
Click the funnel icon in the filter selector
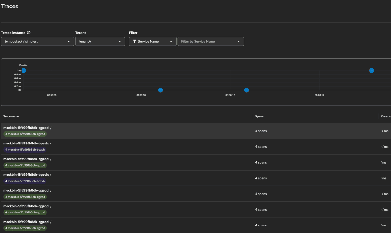coord(134,41)
